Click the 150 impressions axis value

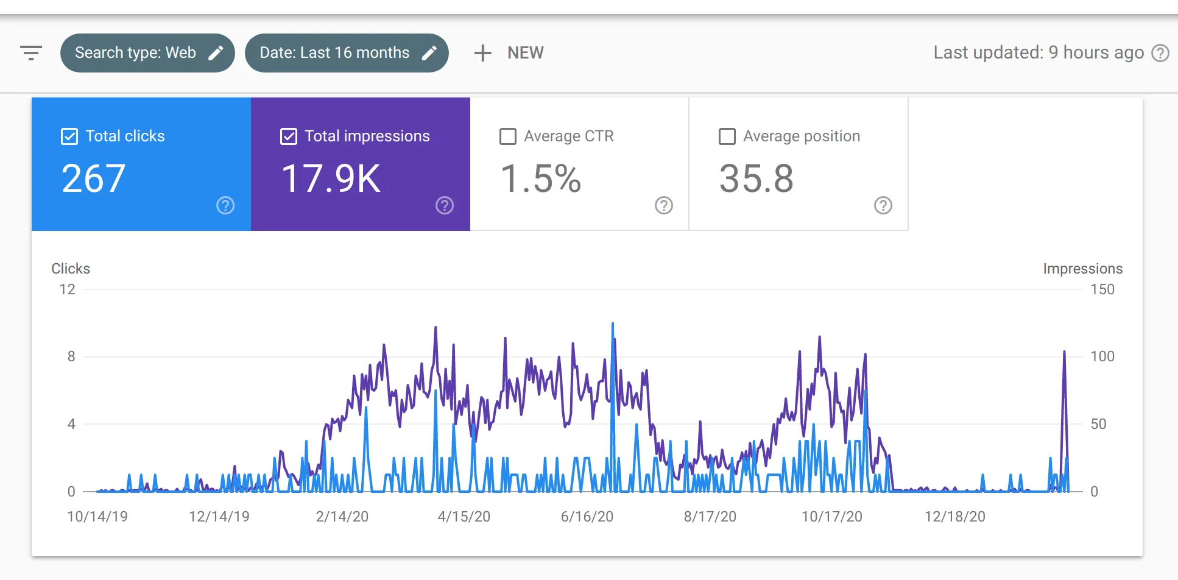point(1102,289)
